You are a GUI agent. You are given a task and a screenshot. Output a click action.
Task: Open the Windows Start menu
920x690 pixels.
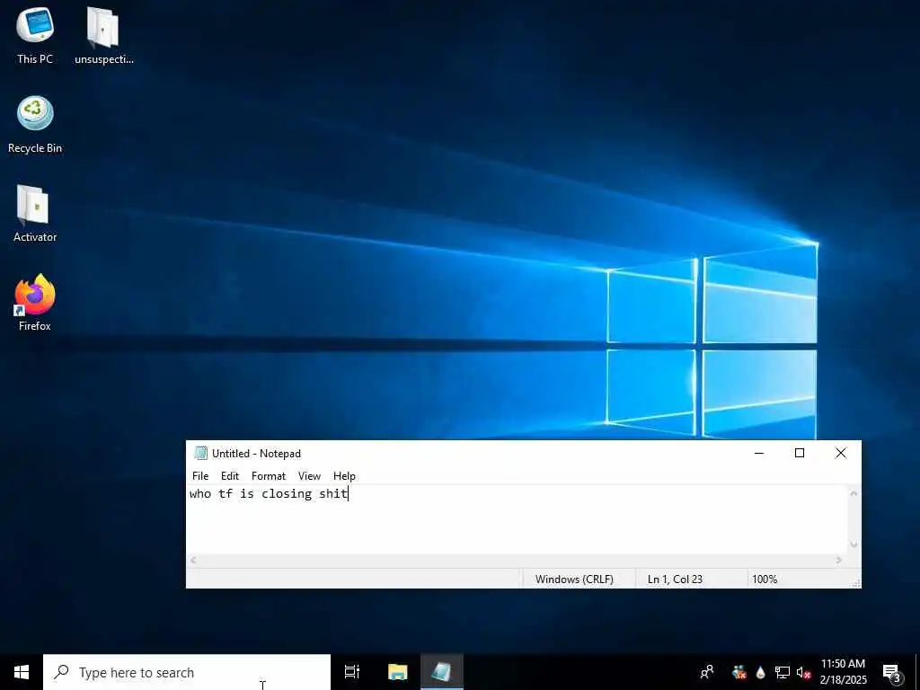pyautogui.click(x=22, y=672)
